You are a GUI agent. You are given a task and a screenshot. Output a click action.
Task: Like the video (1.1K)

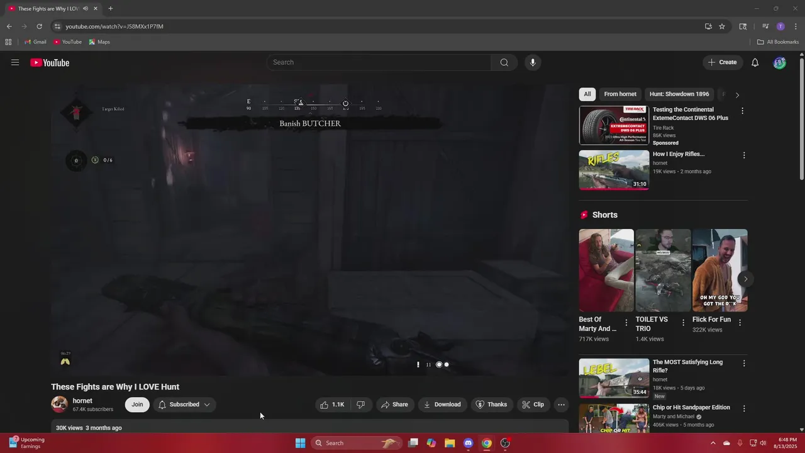tap(333, 405)
